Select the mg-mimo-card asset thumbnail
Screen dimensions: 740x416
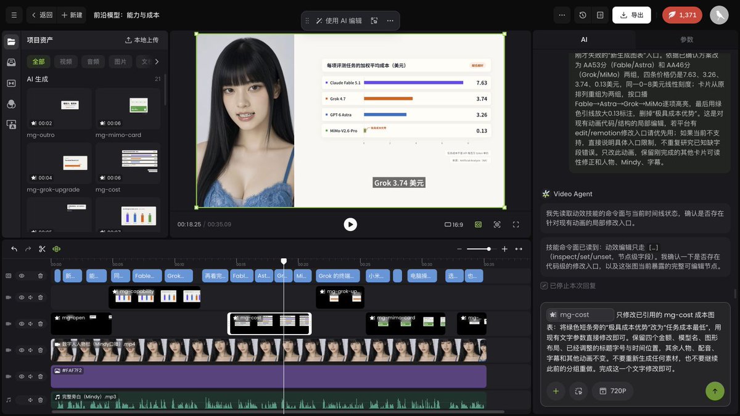tap(127, 108)
